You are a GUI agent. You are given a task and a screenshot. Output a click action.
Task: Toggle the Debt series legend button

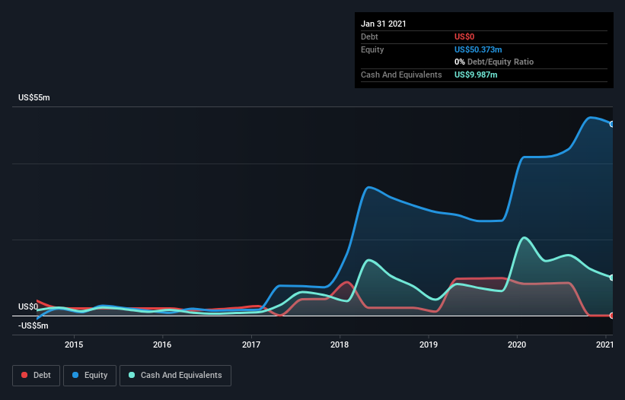(x=37, y=376)
